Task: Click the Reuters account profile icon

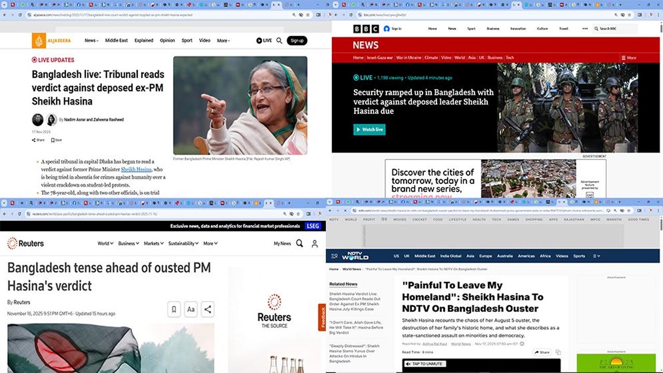Action: [x=315, y=243]
